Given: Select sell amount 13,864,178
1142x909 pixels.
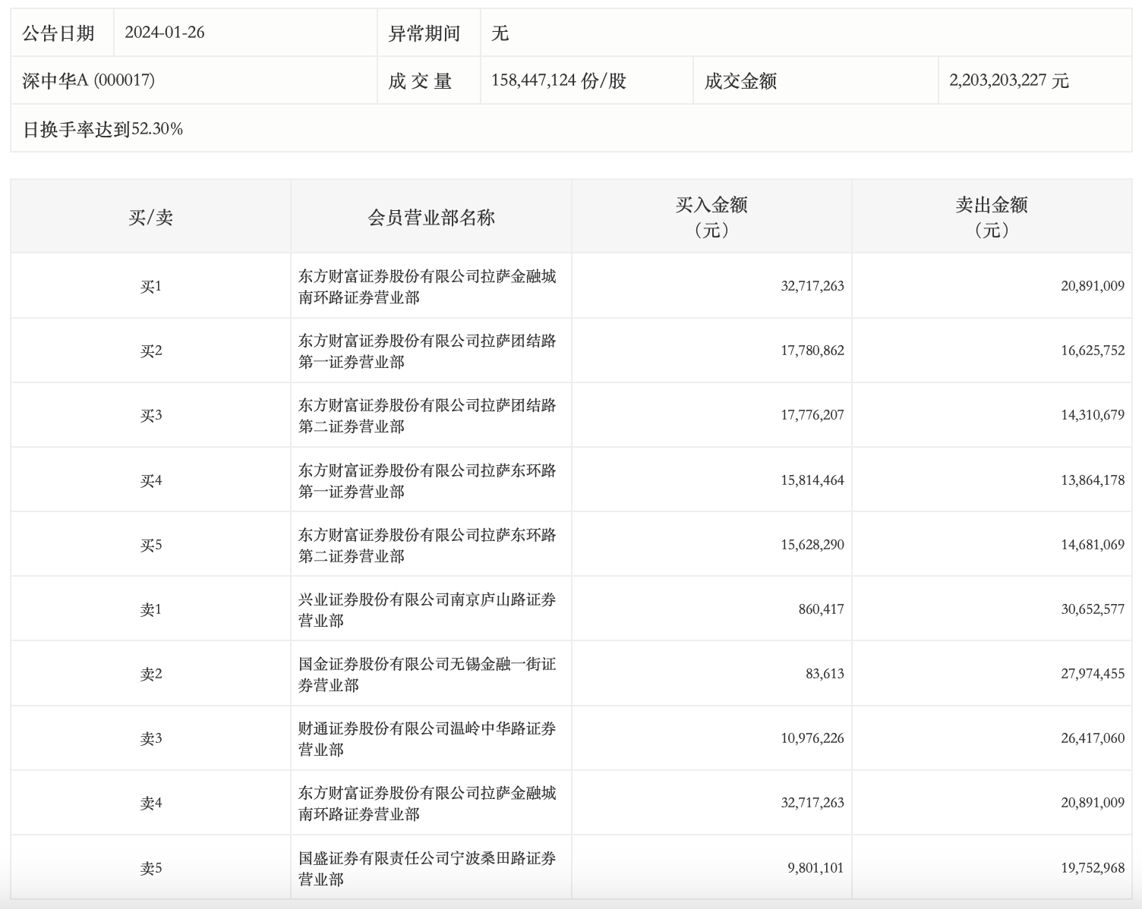Looking at the screenshot, I should click(1093, 480).
